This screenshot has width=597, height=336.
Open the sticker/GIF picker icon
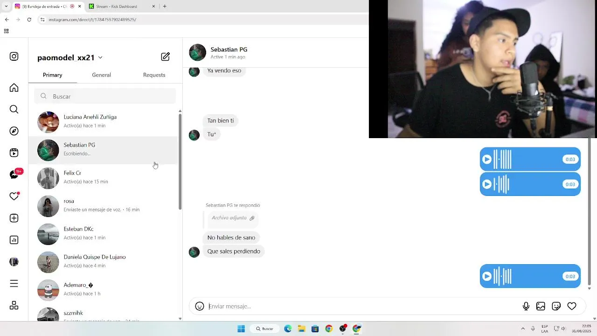(556, 306)
